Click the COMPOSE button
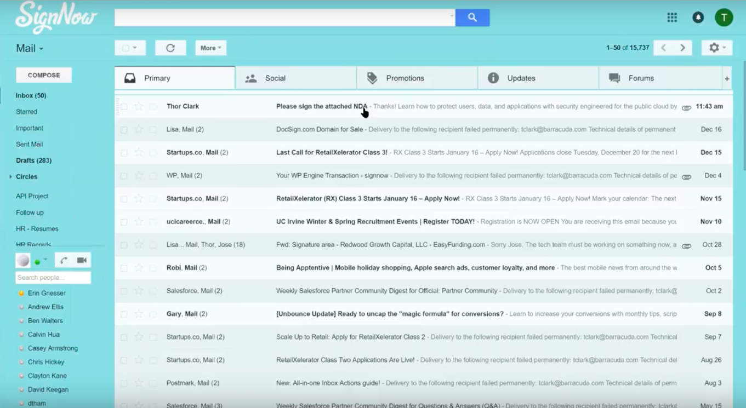 (44, 76)
